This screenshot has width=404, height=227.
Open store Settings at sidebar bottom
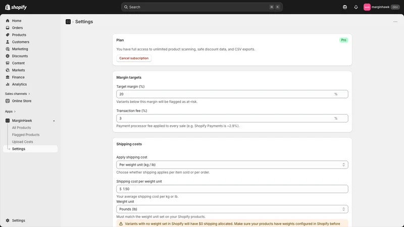pos(19,220)
